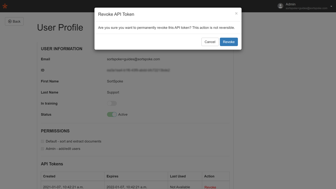Click the API Tokens section heading
The height and width of the screenshot is (189, 336).
click(x=52, y=164)
